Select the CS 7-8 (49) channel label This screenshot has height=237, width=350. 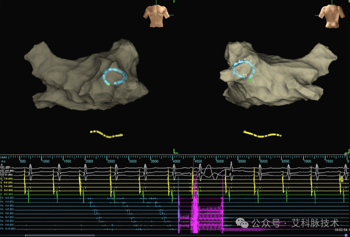pos(6,179)
